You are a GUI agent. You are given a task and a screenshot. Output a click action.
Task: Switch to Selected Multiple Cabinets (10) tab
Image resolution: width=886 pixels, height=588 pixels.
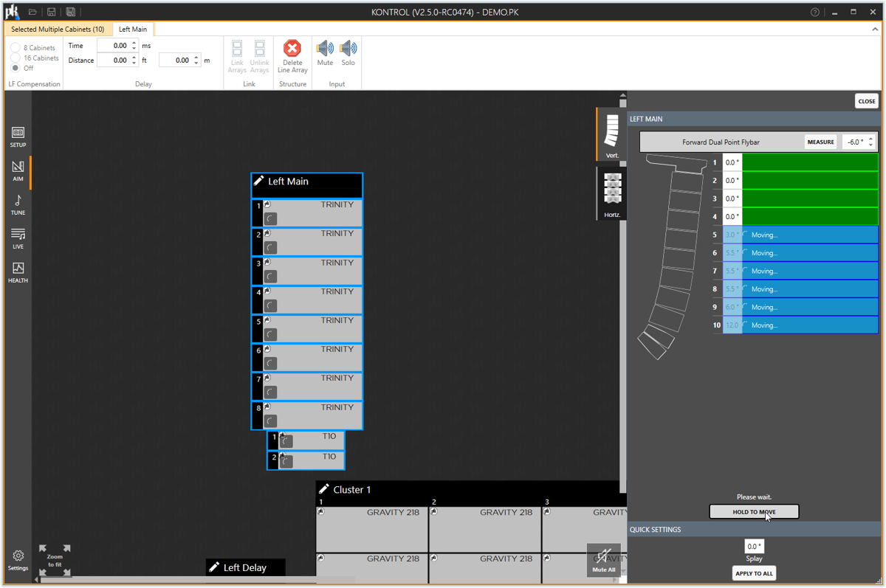pos(58,30)
